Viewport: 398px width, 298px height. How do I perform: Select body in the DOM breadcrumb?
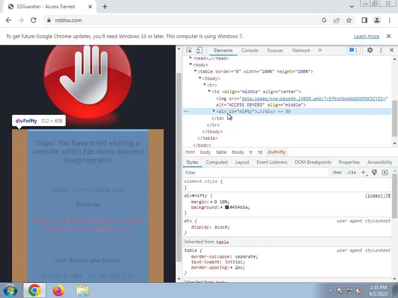[x=205, y=152]
